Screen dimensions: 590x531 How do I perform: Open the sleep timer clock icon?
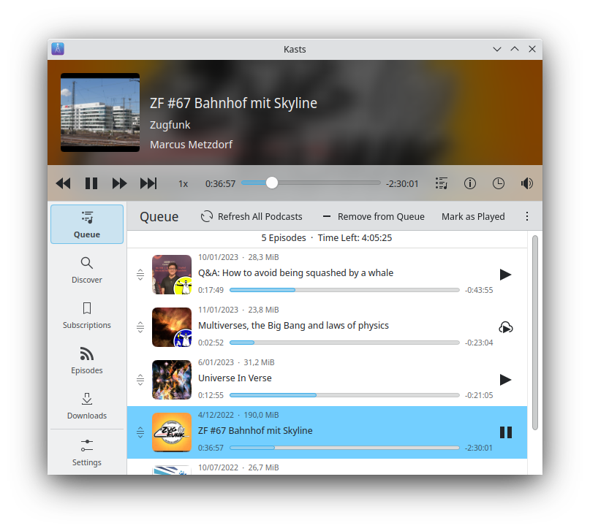click(499, 183)
